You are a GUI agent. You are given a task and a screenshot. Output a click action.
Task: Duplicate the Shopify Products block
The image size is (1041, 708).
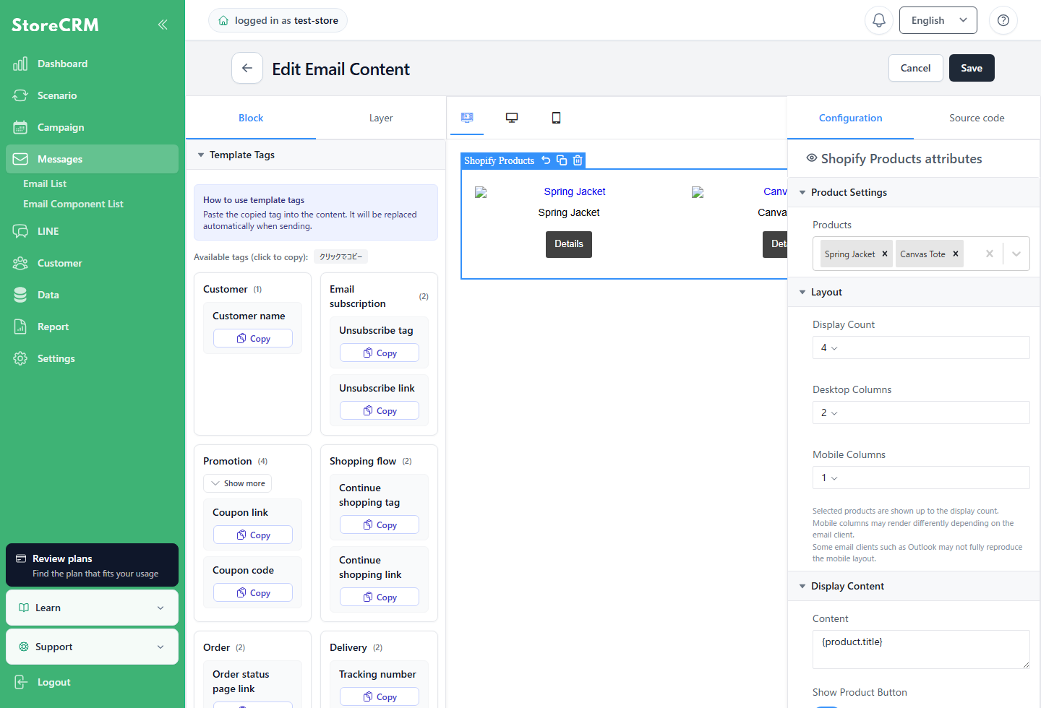(562, 160)
